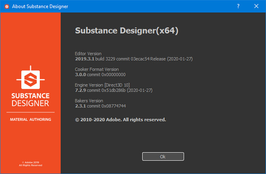
Task: Click the Substance Designer(x64) heading
Action: (x=127, y=31)
